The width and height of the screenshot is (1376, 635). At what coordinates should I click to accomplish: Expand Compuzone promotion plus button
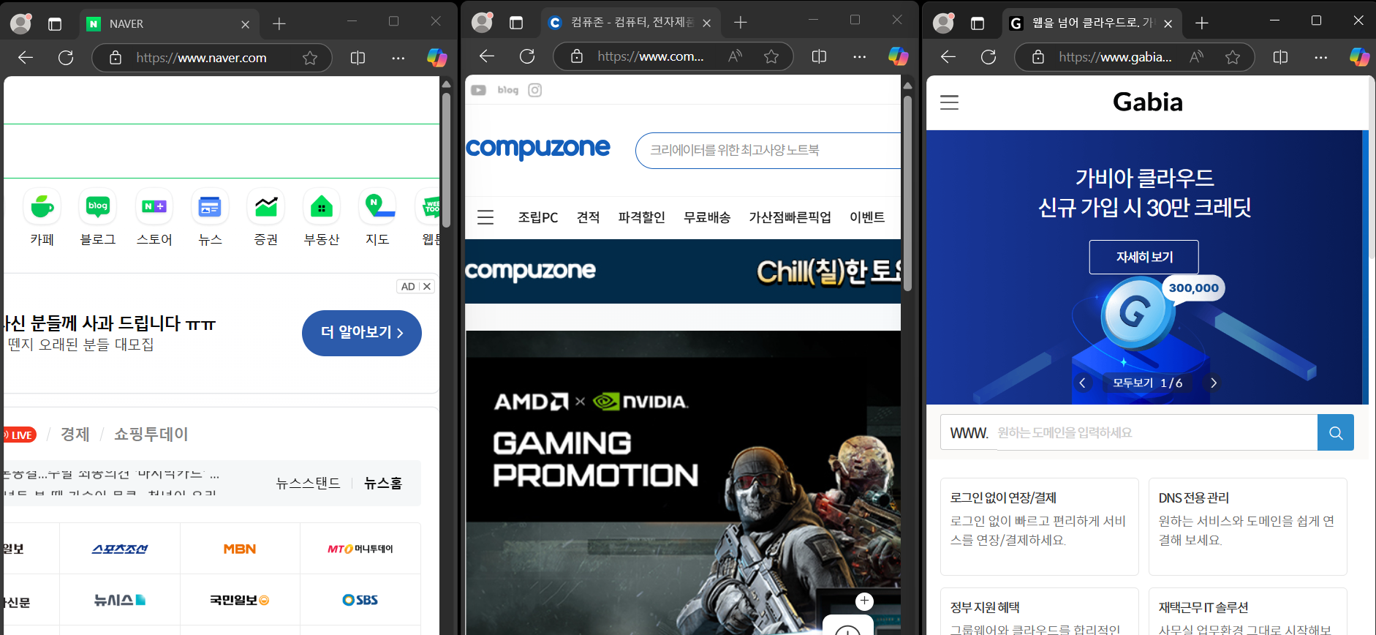point(864,601)
